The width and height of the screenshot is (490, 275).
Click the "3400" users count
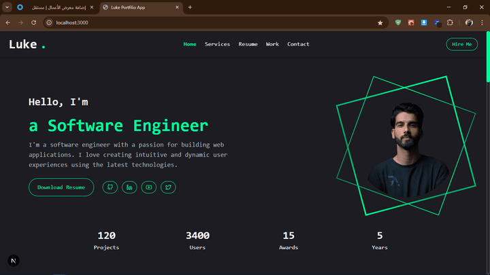click(197, 236)
